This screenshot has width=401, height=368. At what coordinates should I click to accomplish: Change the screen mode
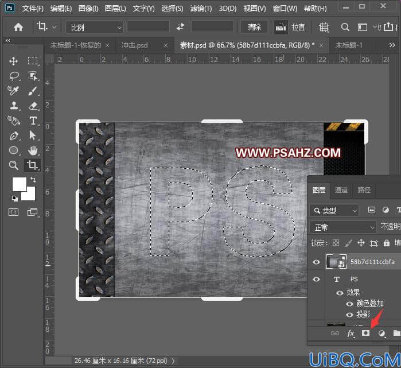[x=33, y=212]
